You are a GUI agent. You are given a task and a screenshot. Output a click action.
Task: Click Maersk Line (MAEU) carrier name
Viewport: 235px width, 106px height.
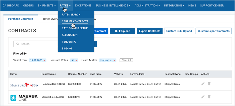tap(53, 97)
